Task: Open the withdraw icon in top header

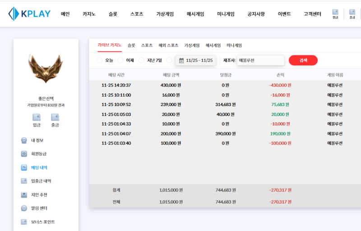Action: pyautogui.click(x=352, y=14)
